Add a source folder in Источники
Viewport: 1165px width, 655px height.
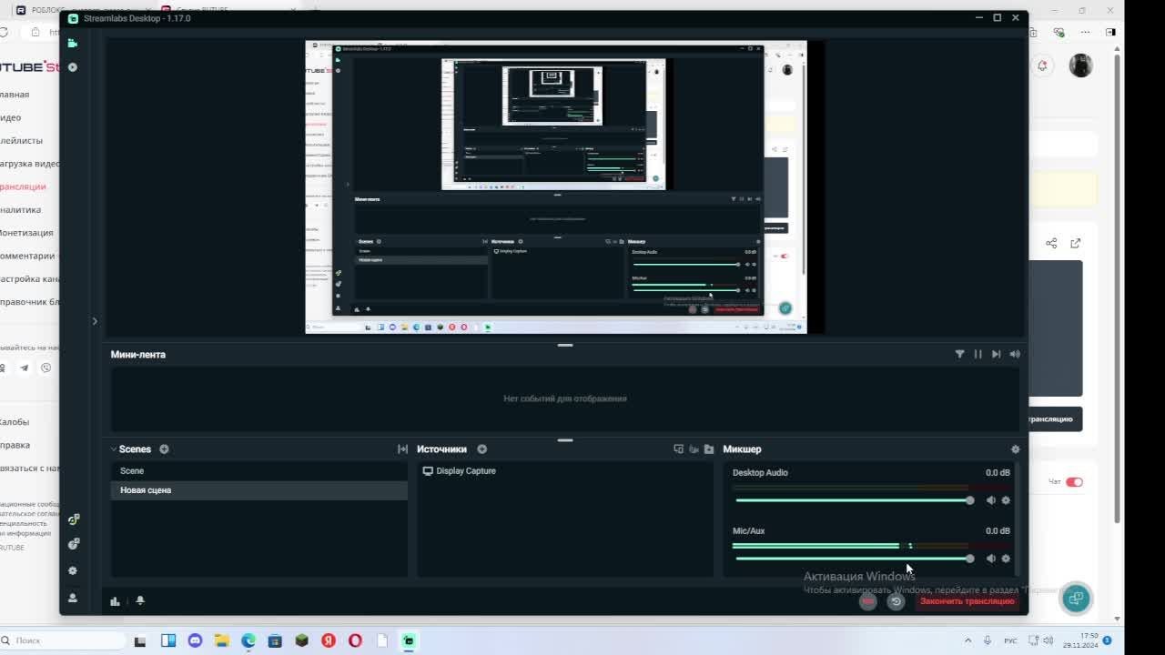point(709,449)
